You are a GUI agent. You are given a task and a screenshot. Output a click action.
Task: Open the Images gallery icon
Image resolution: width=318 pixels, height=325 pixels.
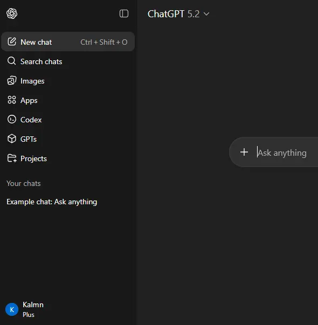pos(12,81)
